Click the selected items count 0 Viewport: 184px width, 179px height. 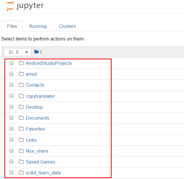(x=17, y=52)
